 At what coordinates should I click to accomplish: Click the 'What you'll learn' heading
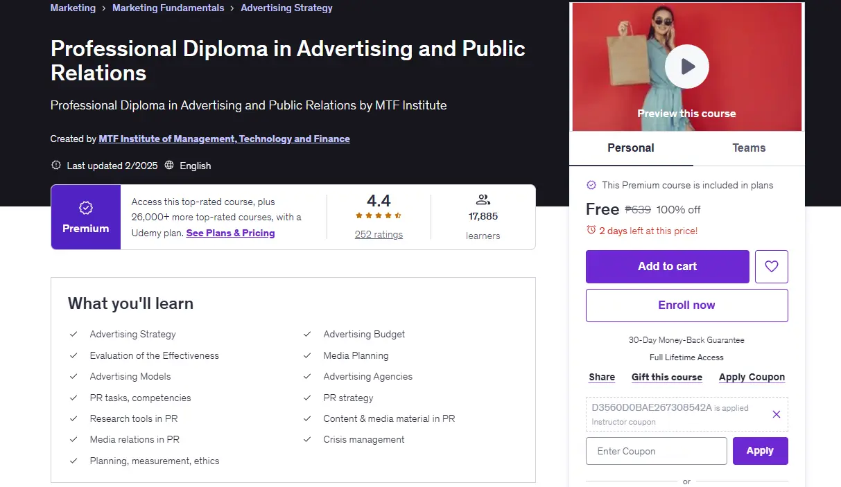pyautogui.click(x=131, y=303)
